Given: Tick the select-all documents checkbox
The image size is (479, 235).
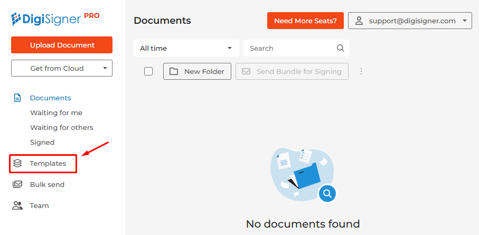Looking at the screenshot, I should (148, 71).
